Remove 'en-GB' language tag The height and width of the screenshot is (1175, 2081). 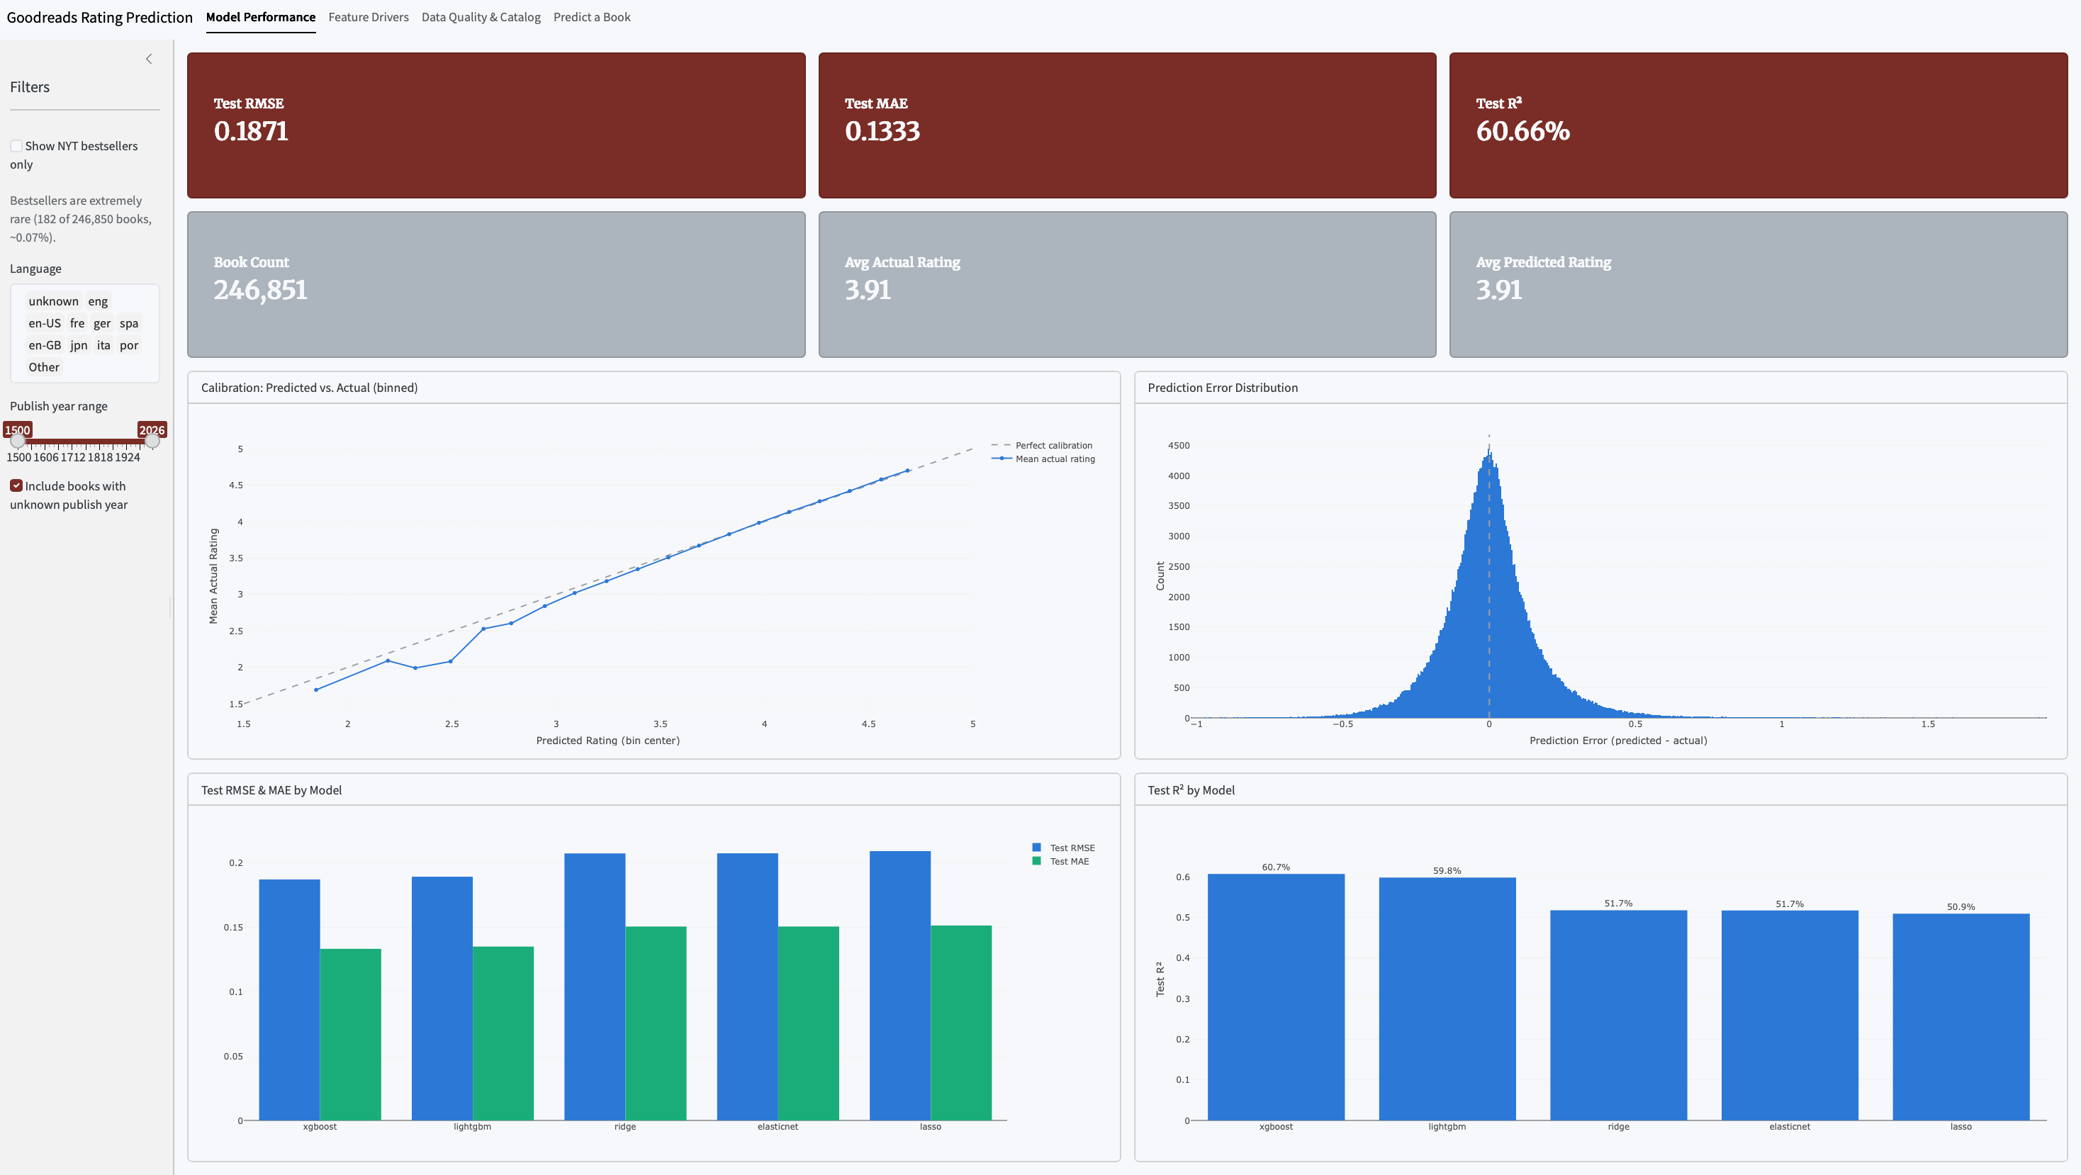point(45,345)
